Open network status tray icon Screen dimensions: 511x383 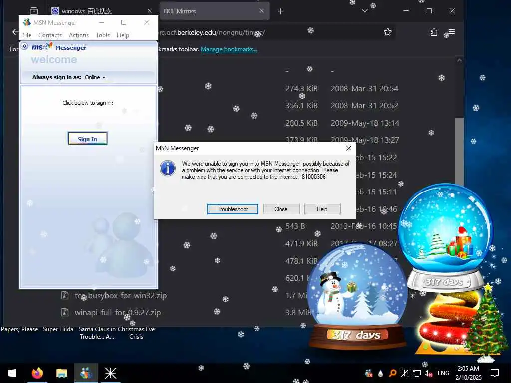click(417, 373)
